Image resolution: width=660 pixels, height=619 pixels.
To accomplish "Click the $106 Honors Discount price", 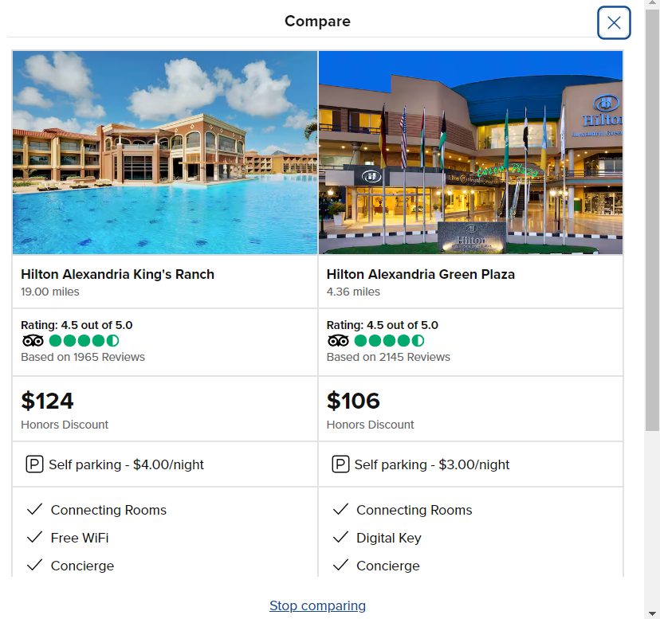I will click(x=353, y=401).
